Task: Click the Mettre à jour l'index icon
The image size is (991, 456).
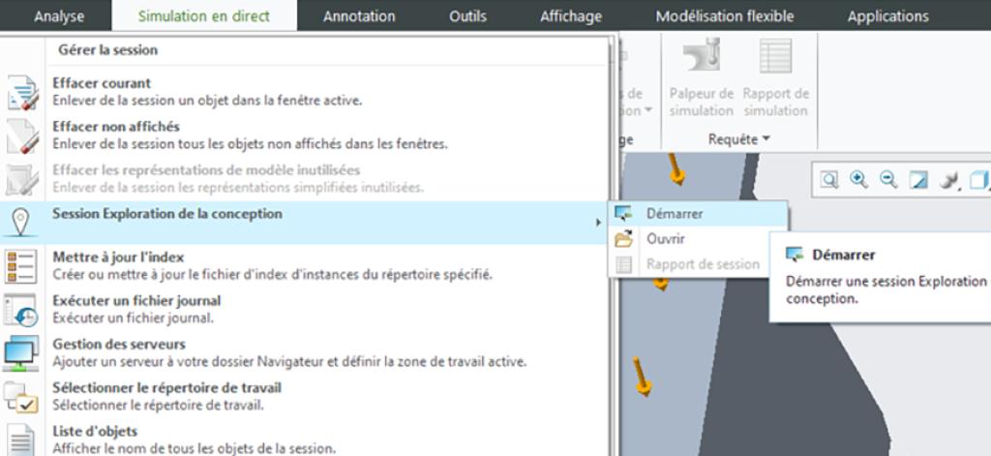Action: coord(21,264)
